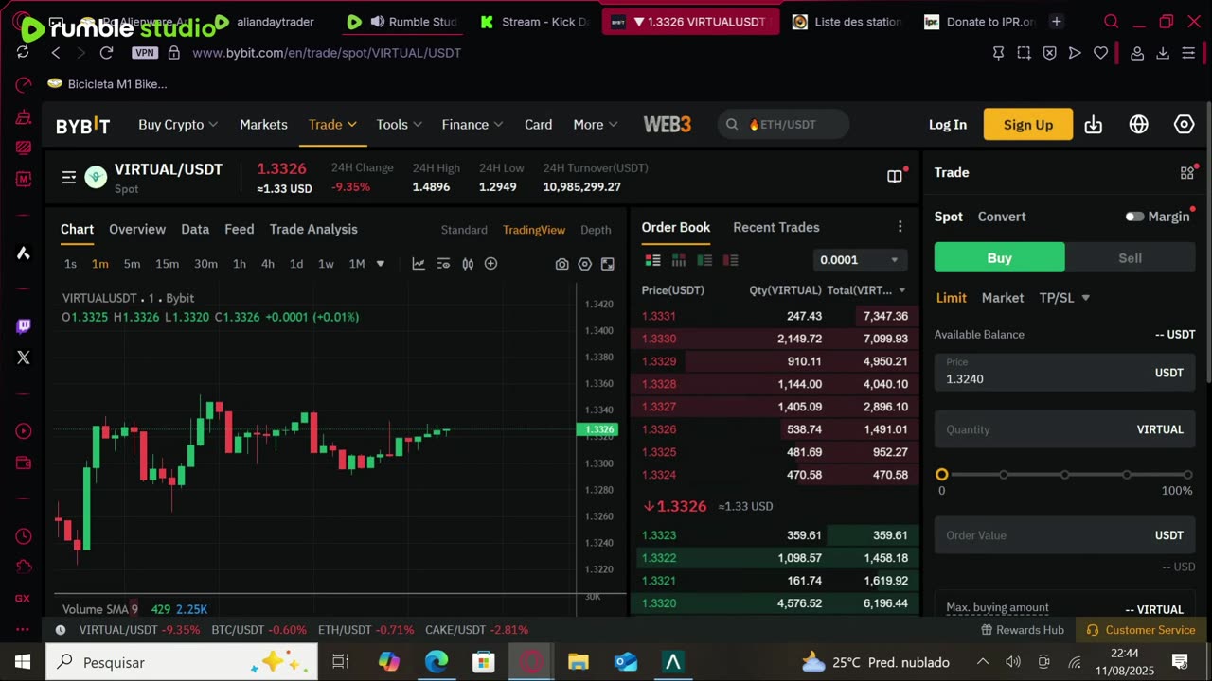Open Twitch icon in Opera sidebar
The height and width of the screenshot is (681, 1212).
click(x=24, y=326)
